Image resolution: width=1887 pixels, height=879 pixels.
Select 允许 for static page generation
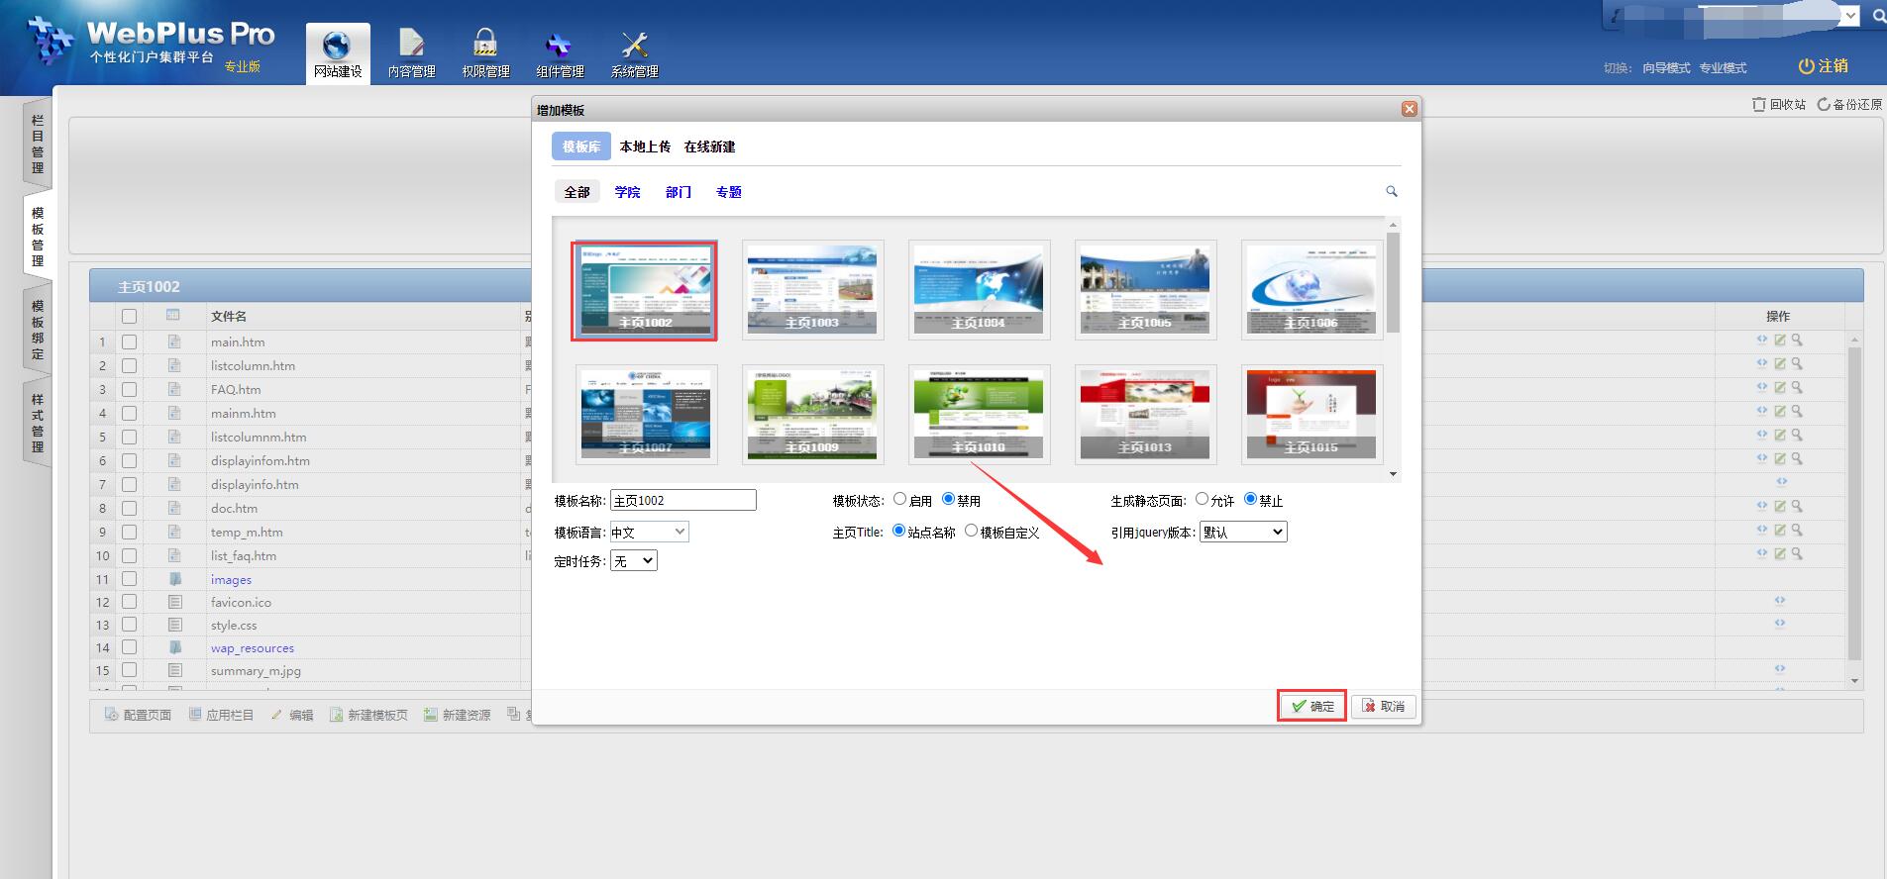(1202, 500)
